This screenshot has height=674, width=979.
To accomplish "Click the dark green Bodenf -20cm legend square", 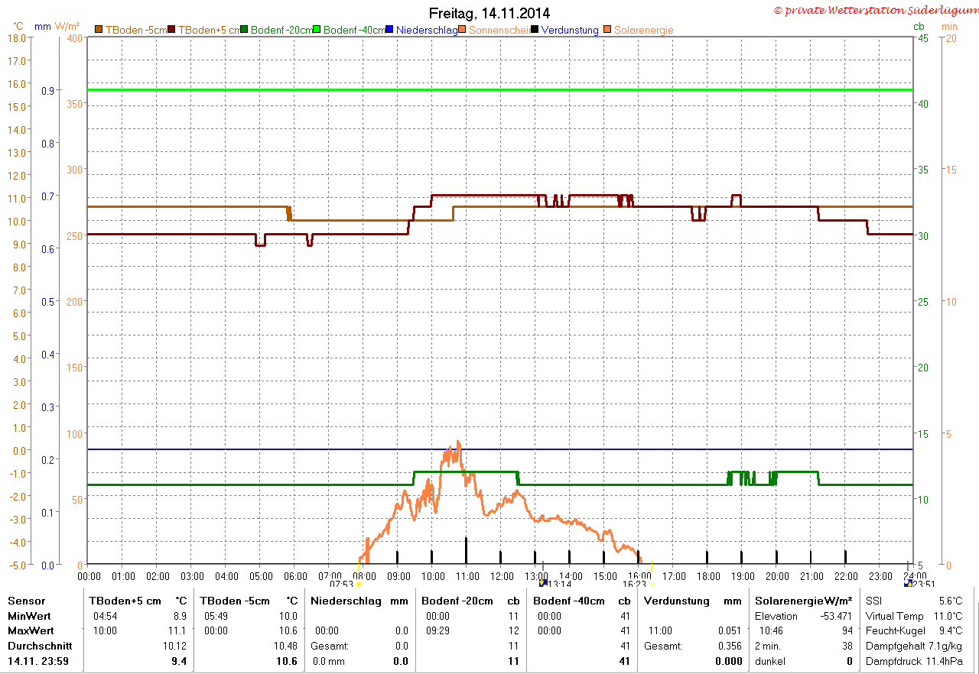I will (x=244, y=30).
